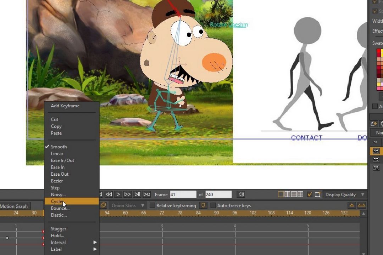This screenshot has height=255, width=383.
Task: Click the timeline scroll-up arrow
Action: click(x=363, y=214)
